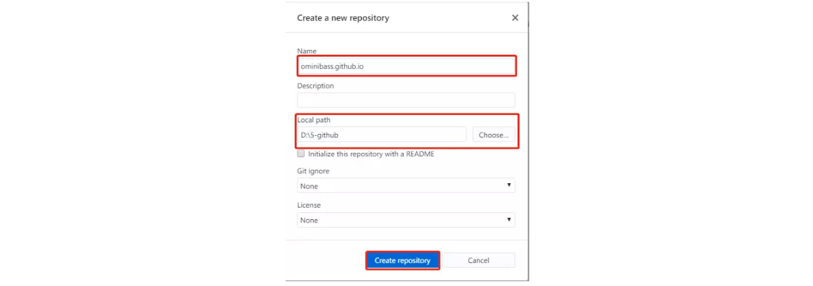Cancel the new repository dialog
Screen dimensions: 813x286
478,260
